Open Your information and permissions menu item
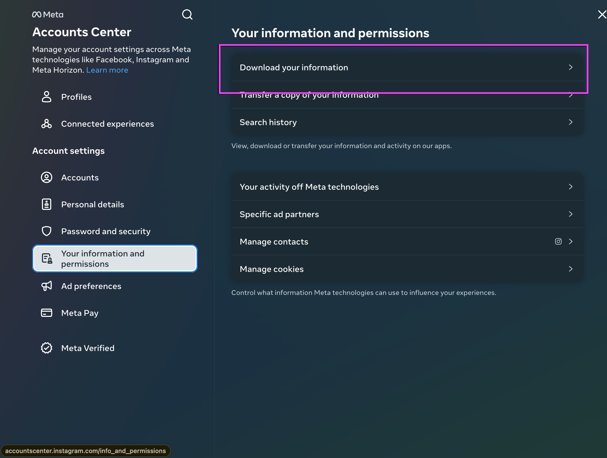 [x=115, y=258]
